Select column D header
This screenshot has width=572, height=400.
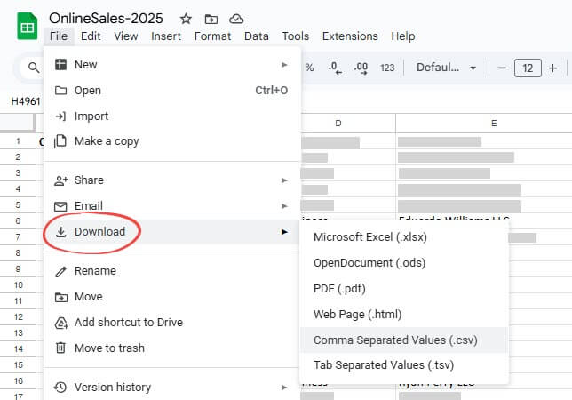tap(348, 124)
